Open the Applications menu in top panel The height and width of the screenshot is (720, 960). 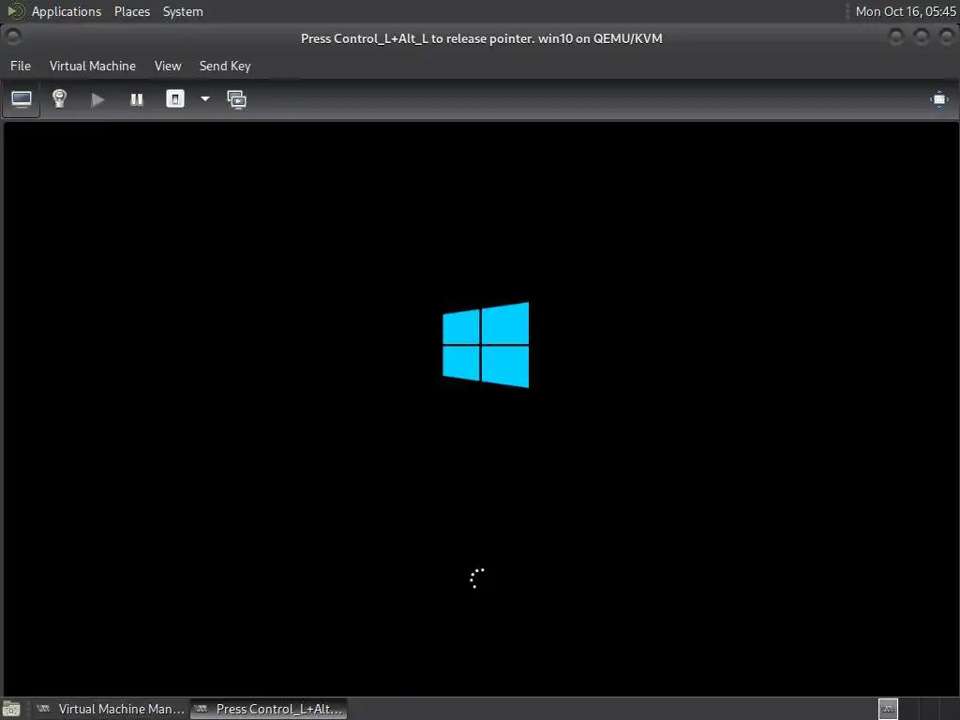point(67,11)
